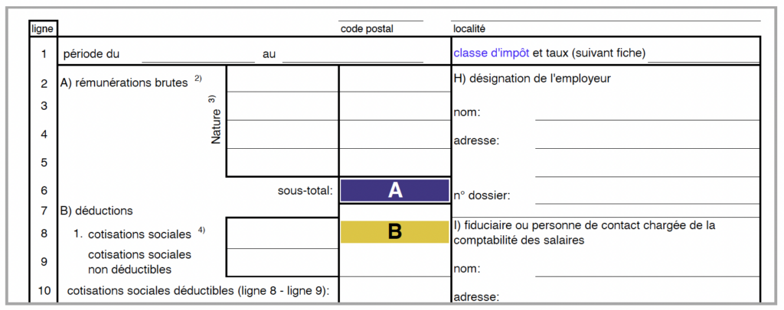Select the Nature cell on ligne 3
This screenshot has width=784, height=310.
click(x=282, y=106)
